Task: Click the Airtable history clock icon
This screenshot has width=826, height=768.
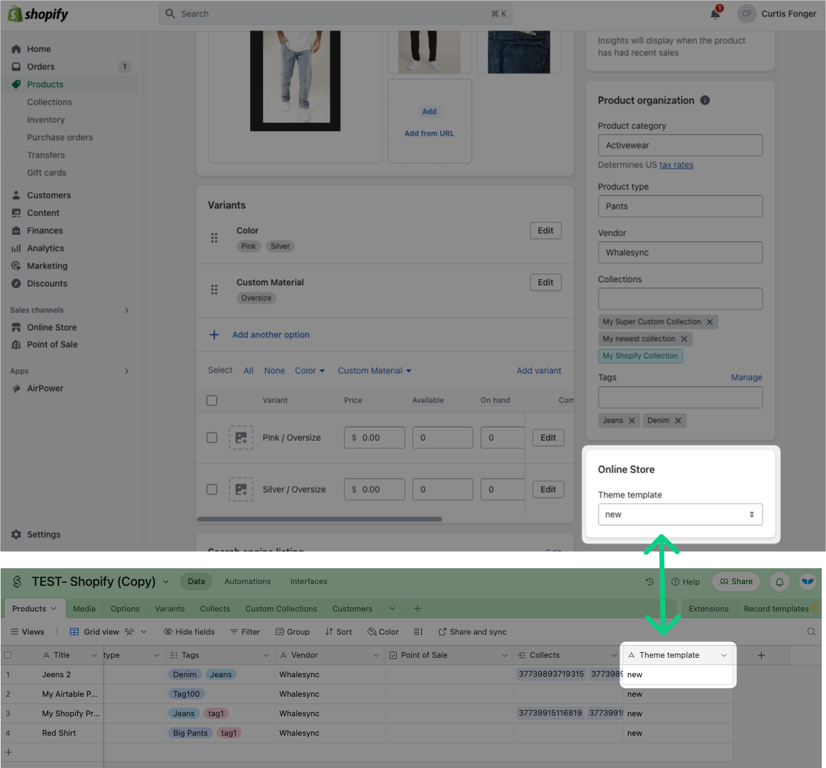Action: 650,582
